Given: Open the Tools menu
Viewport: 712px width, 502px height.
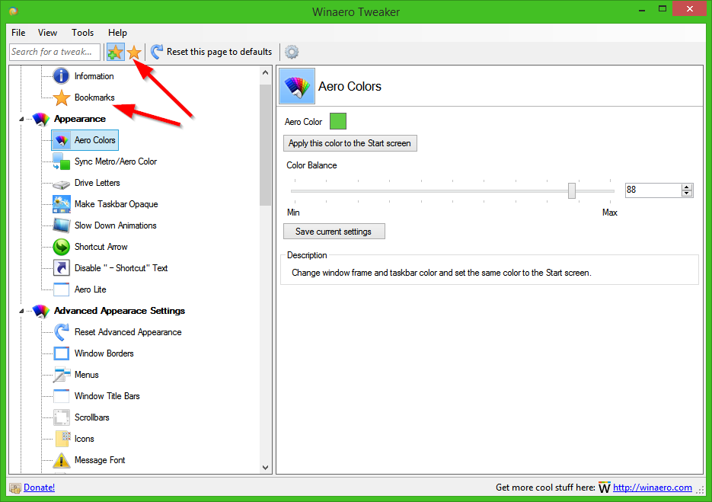Looking at the screenshot, I should (83, 33).
